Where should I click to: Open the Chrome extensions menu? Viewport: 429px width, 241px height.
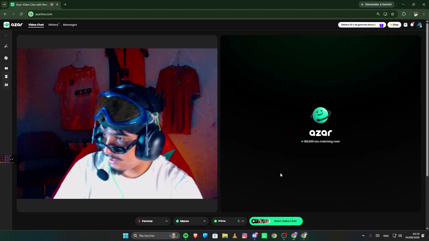[404, 14]
